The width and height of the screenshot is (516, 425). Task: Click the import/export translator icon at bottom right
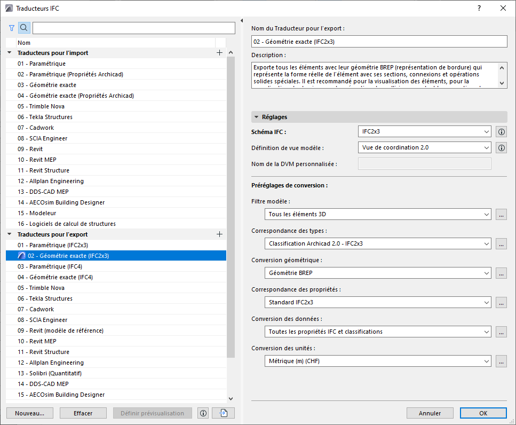[x=223, y=413]
